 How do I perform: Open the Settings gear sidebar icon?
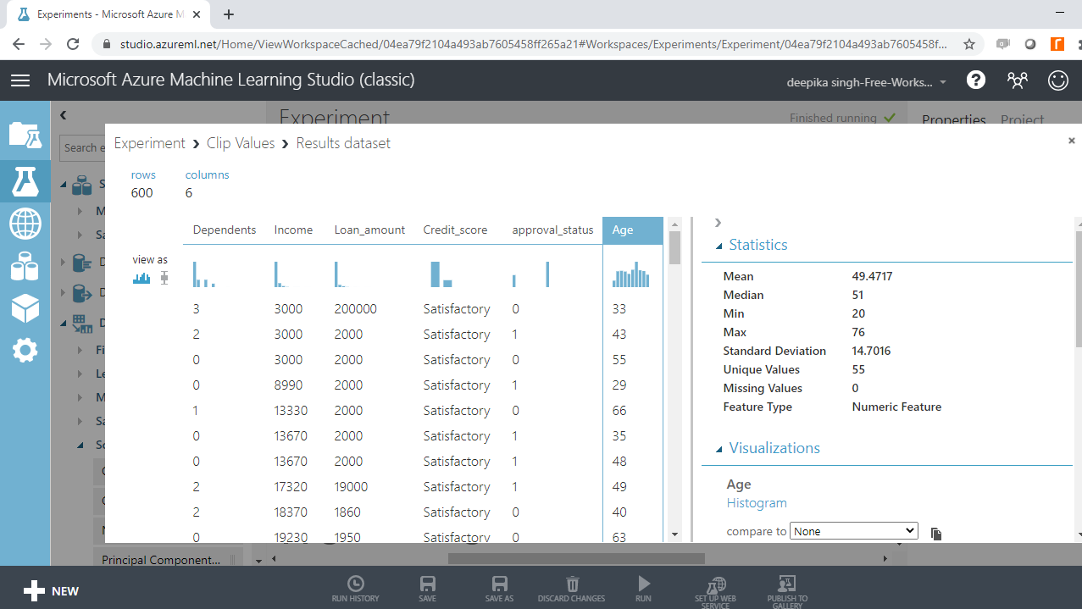(25, 350)
